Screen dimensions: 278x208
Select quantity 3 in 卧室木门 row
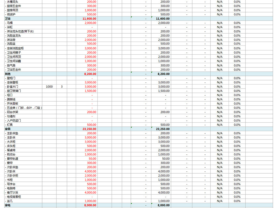tap(62, 87)
